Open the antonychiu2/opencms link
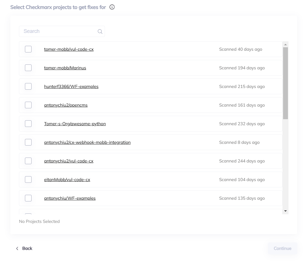Screen dimensions: 308x261 click(x=66, y=105)
